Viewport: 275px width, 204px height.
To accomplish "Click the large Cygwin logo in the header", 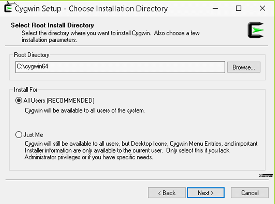I will tap(256, 30).
